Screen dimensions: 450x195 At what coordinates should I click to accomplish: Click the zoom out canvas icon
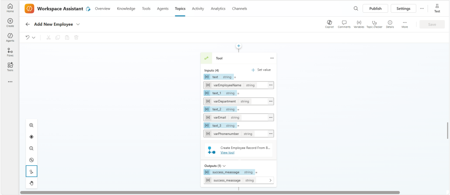tap(32, 149)
